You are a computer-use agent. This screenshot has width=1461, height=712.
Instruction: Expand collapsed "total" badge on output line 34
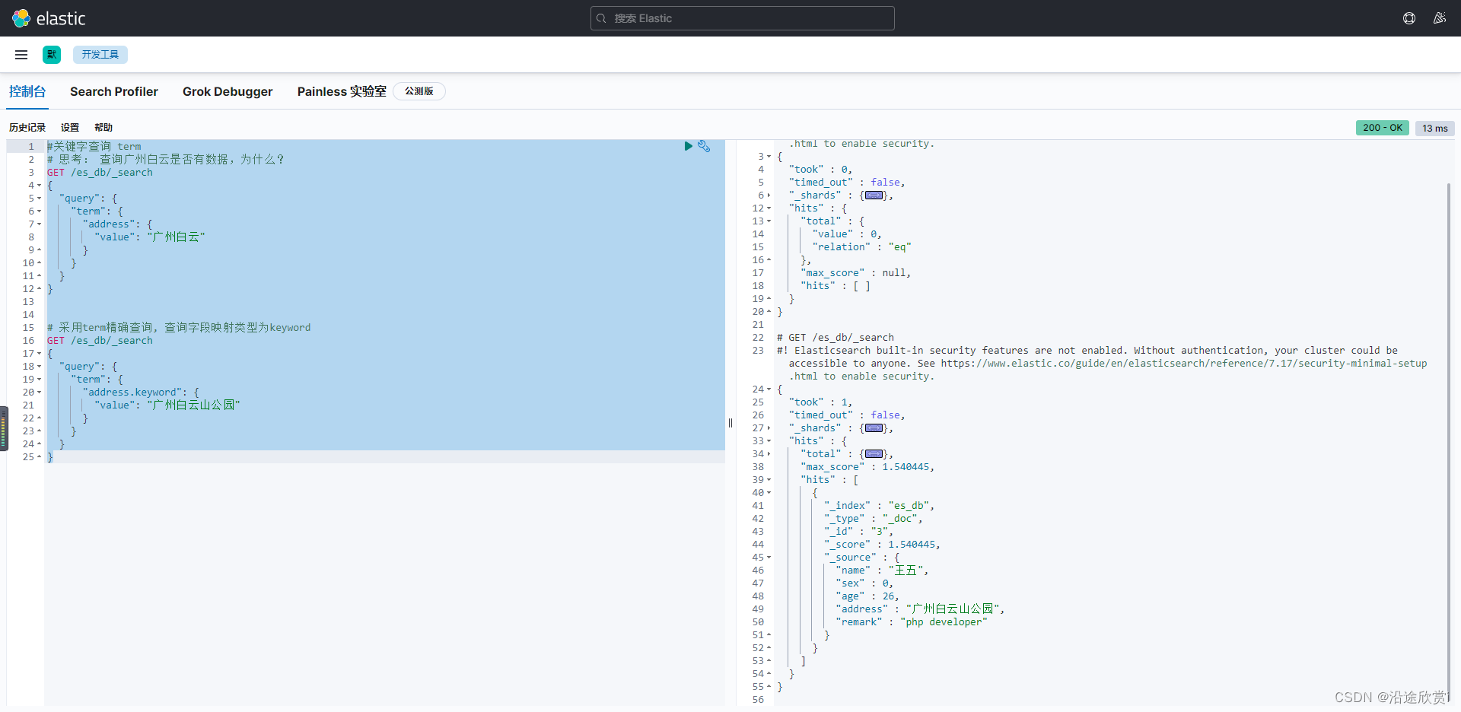(x=874, y=454)
